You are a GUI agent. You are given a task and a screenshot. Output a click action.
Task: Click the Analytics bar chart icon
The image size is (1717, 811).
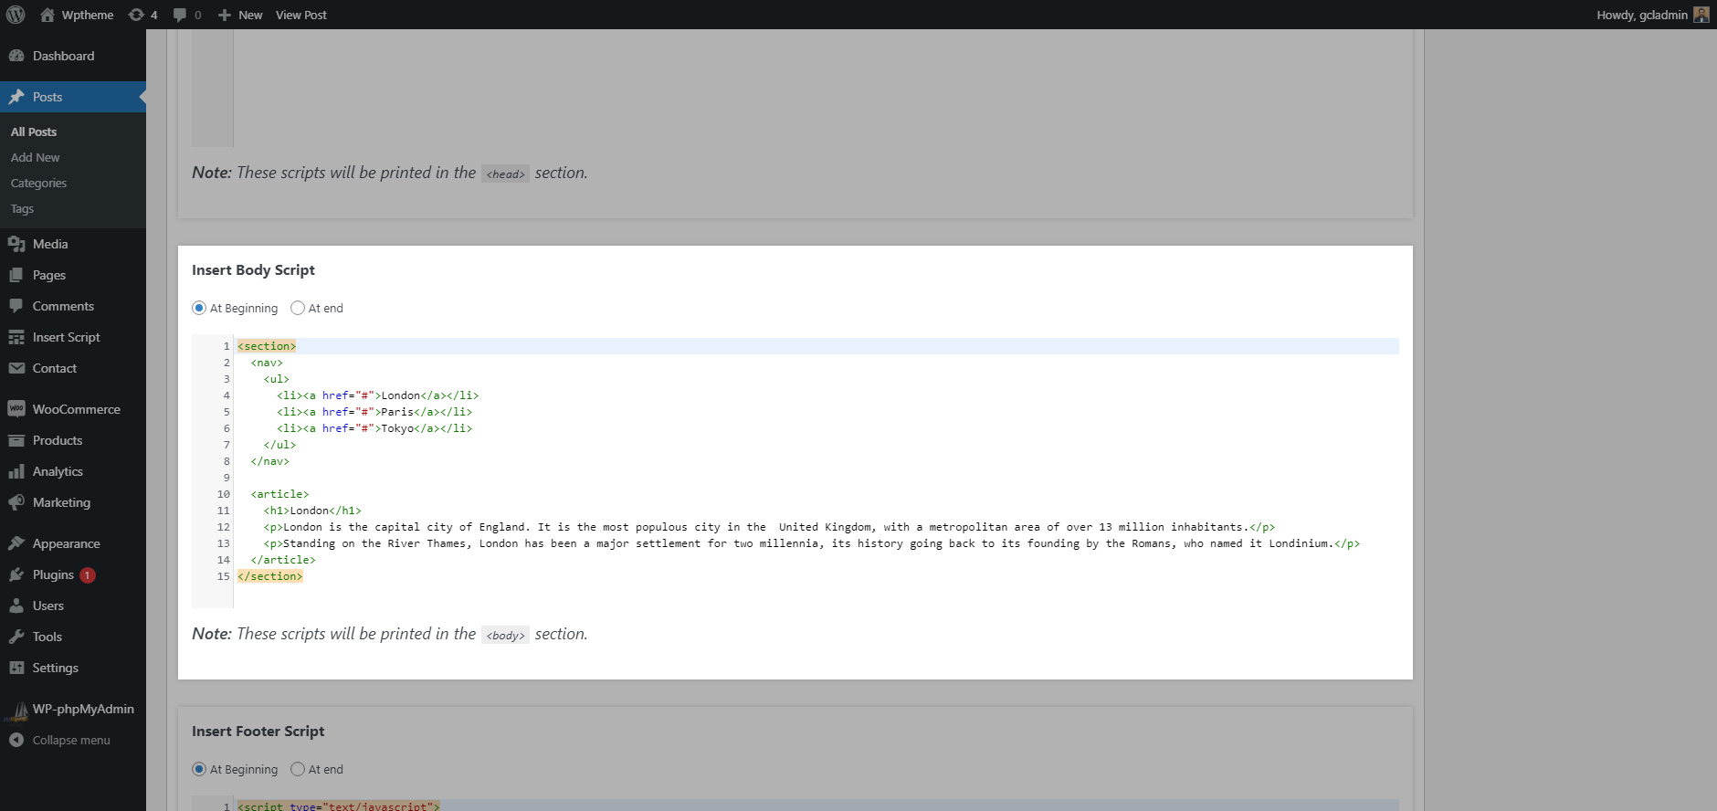point(16,471)
